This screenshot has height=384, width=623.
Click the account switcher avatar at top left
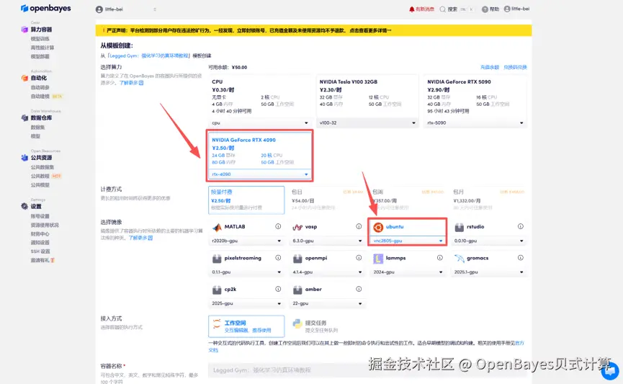click(x=99, y=9)
